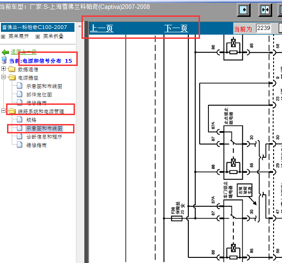Screen dimensions: 282x263
Task: Click the 右驾驶舱车身 callout box
Action: (245, 190)
